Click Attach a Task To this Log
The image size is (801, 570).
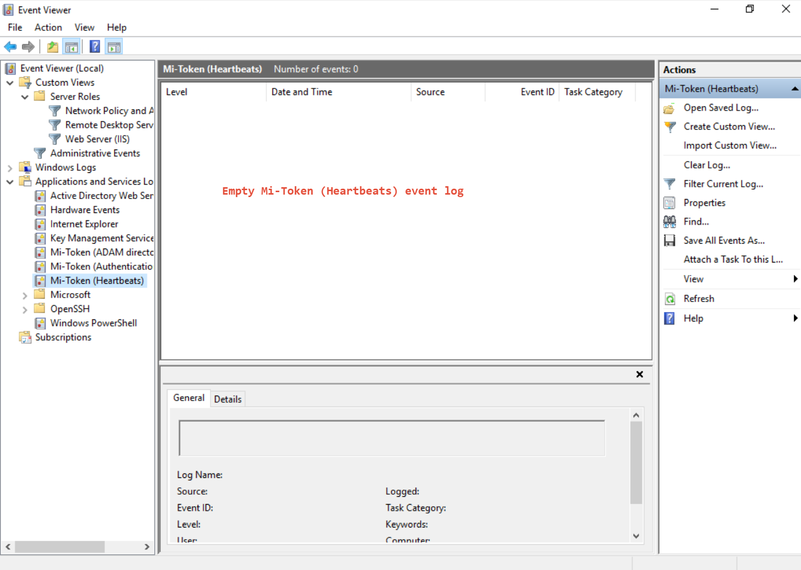tap(733, 259)
